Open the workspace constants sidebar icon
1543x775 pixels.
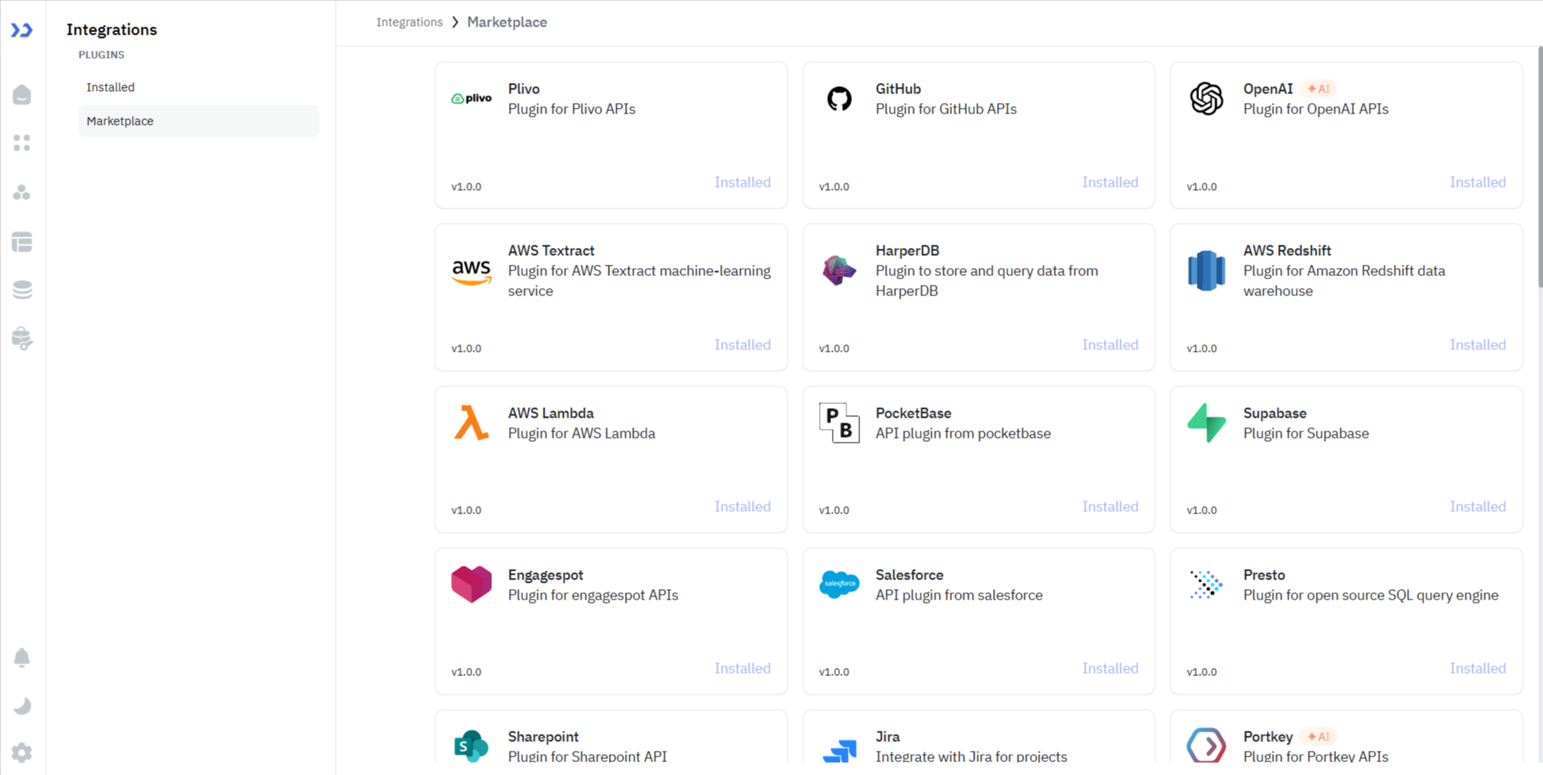[22, 339]
